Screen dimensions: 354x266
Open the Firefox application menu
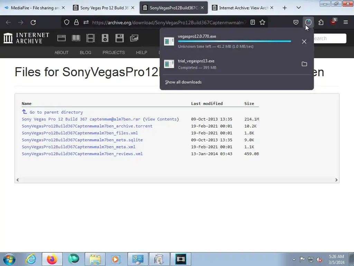click(346, 22)
